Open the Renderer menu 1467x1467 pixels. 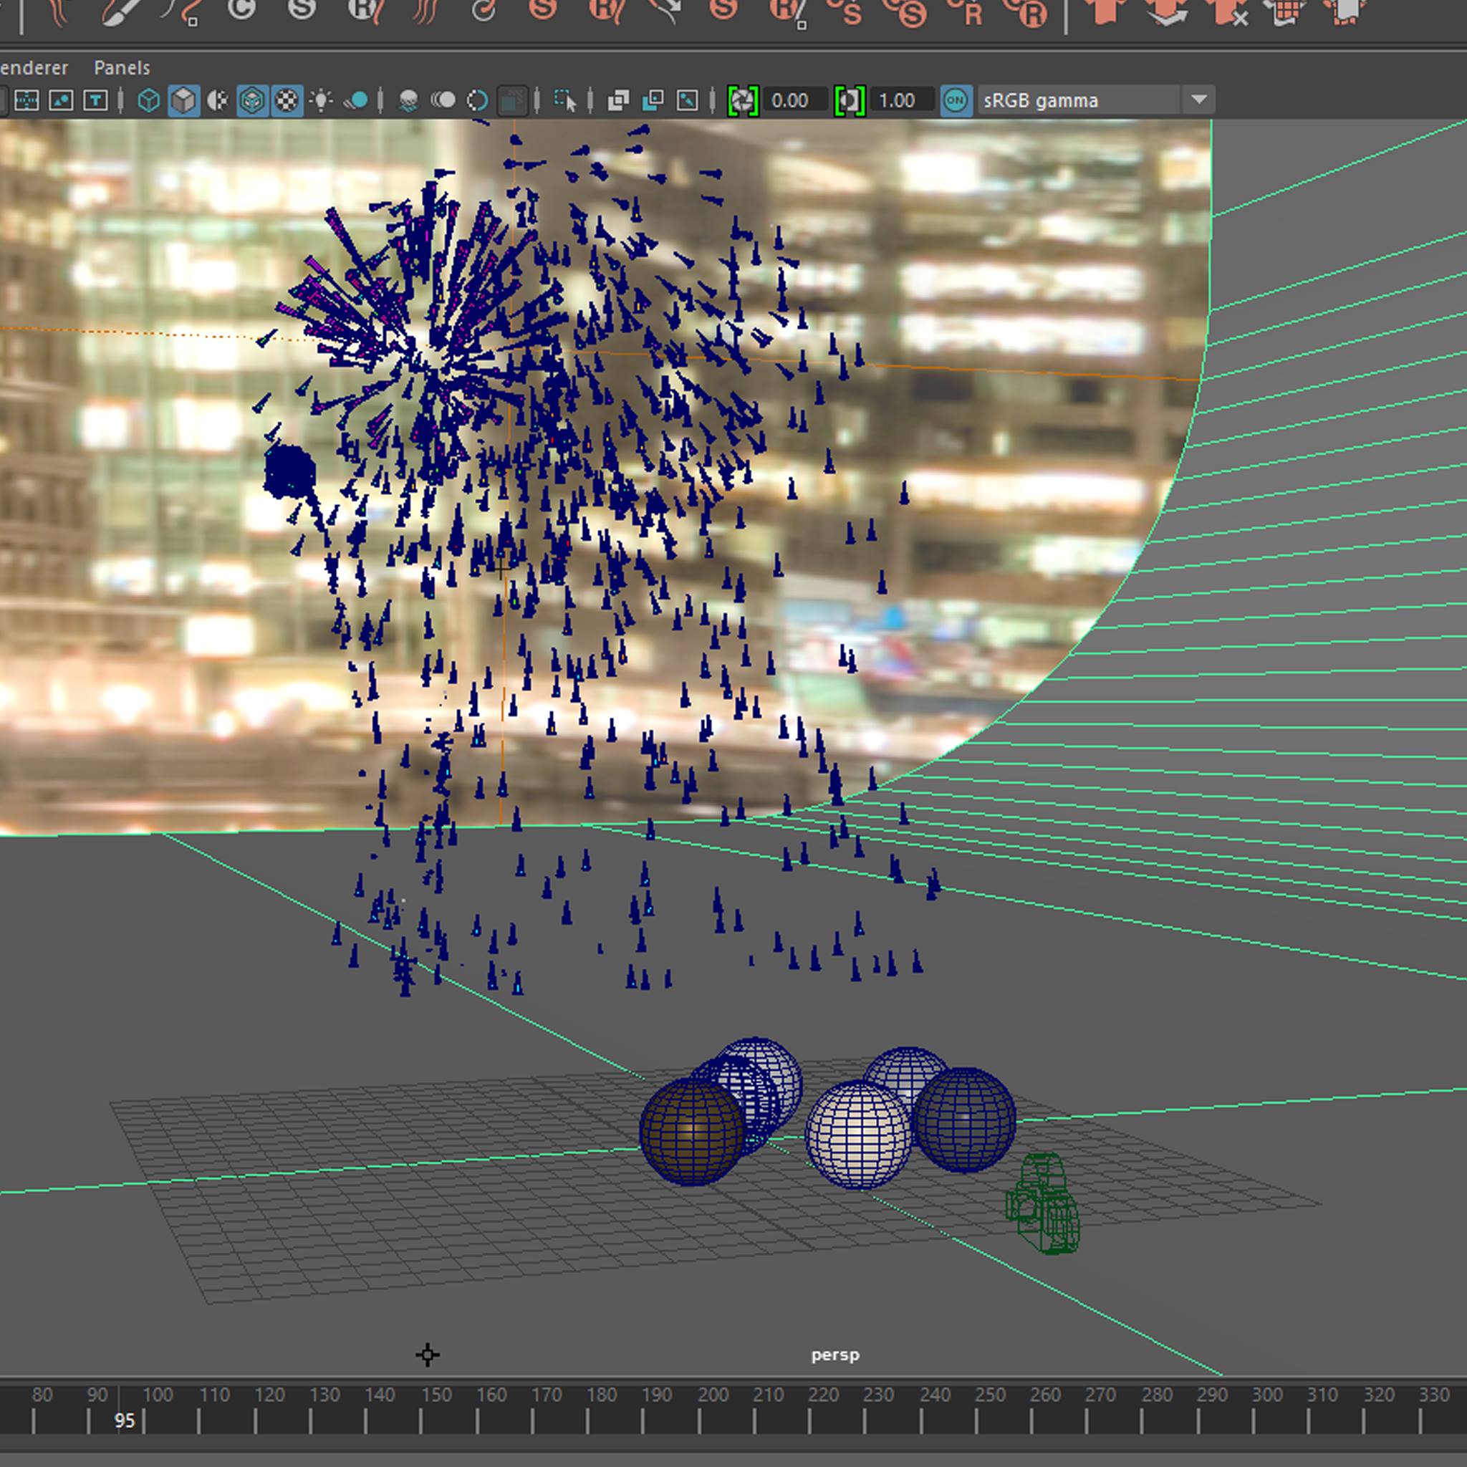[34, 67]
